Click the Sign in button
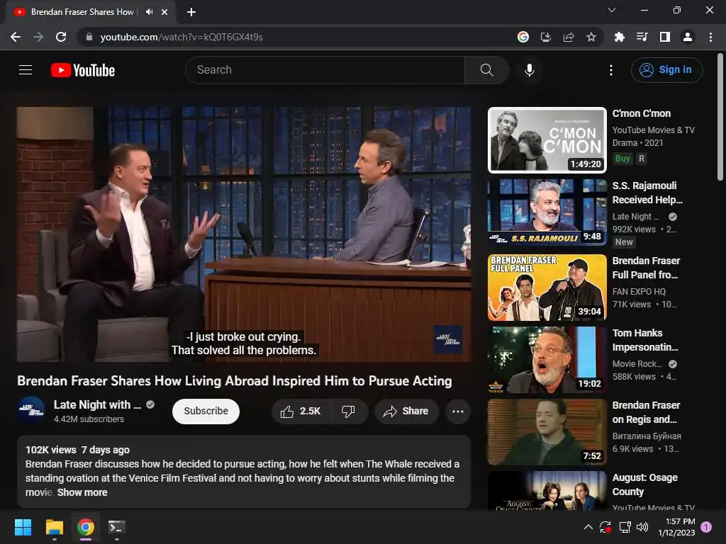The image size is (726, 544). coord(666,70)
